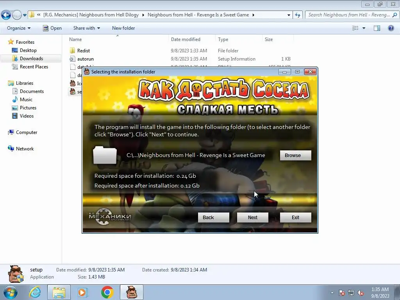400x300 pixels.
Task: Expand the hidden breadcrumb chevrons
Action: coord(39,15)
